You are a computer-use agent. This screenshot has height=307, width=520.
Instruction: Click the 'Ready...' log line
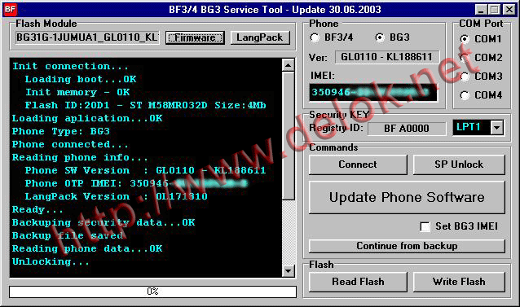pyautogui.click(x=37, y=209)
